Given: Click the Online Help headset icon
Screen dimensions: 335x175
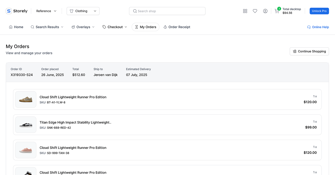Looking at the screenshot, I should click(309, 27).
